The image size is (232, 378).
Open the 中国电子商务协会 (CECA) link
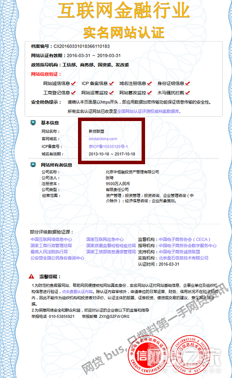click(x=185, y=240)
